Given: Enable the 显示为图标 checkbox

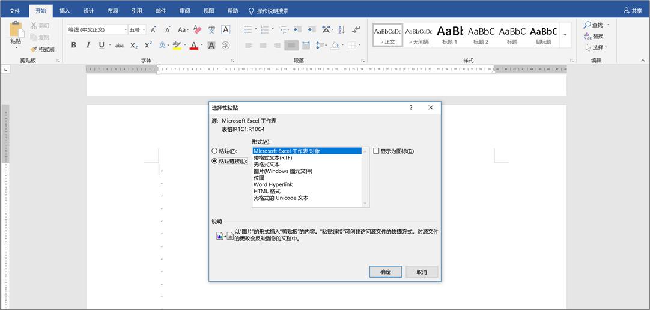Looking at the screenshot, I should tap(376, 151).
